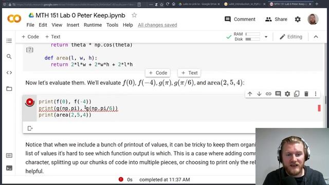Open the command palette icon in sidebar
Image resolution: width=329 pixels, height=185 pixels.
click(x=9, y=155)
